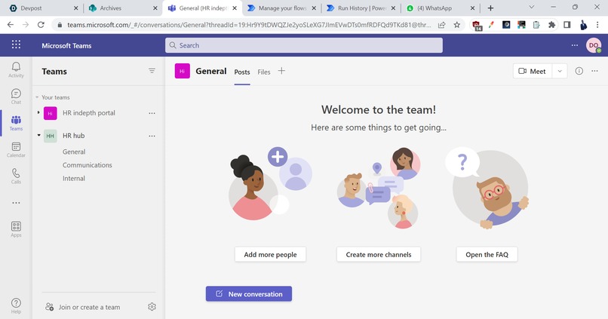Click the filter teams icon

pyautogui.click(x=152, y=71)
